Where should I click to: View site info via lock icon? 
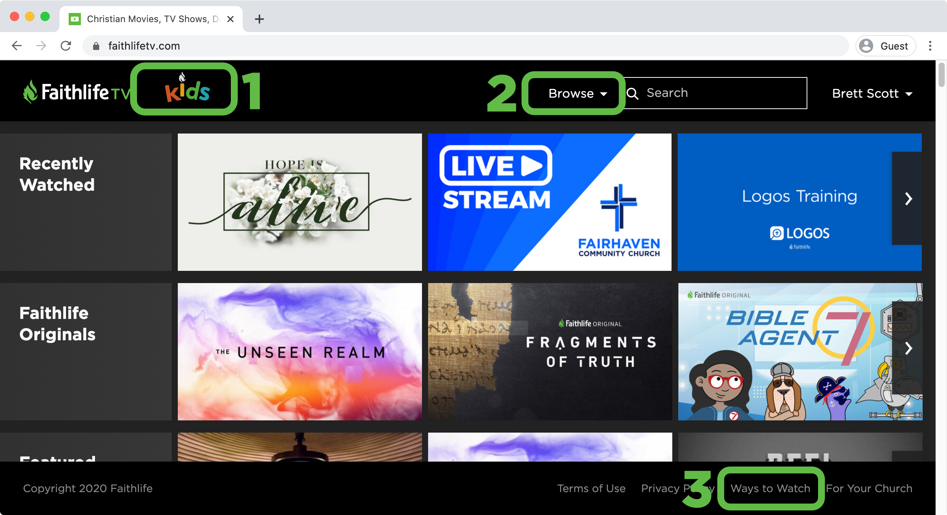96,46
